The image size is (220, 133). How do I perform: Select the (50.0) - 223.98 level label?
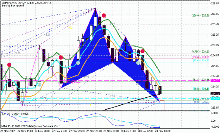pyautogui.click(x=201, y=99)
